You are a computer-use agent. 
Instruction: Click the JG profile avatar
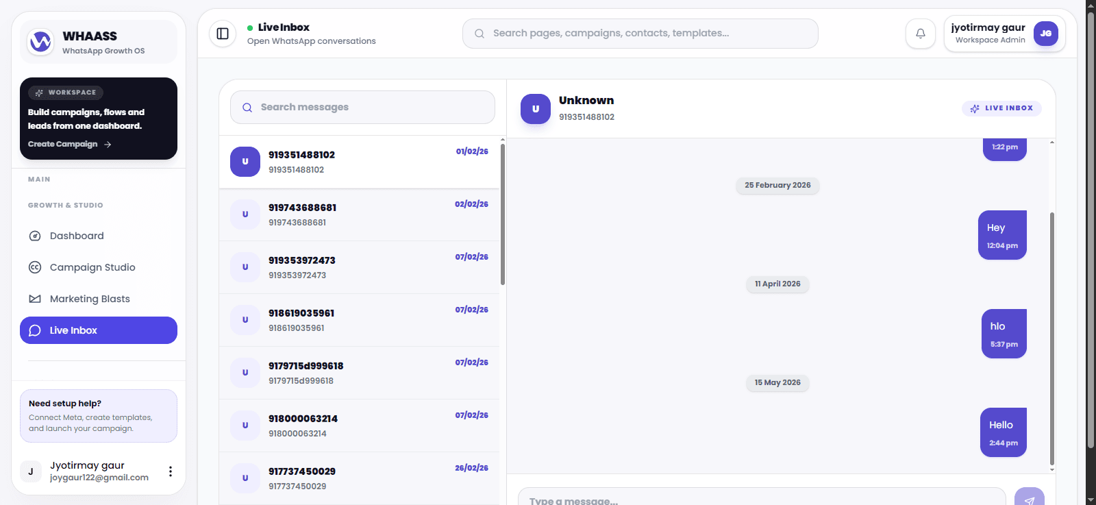click(x=1045, y=34)
